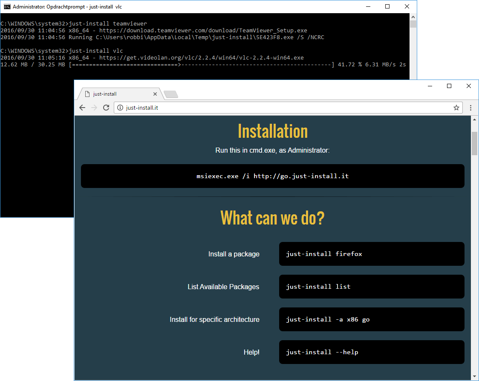Click the browser Back arrow button
This screenshot has width=479, height=381.
click(83, 108)
